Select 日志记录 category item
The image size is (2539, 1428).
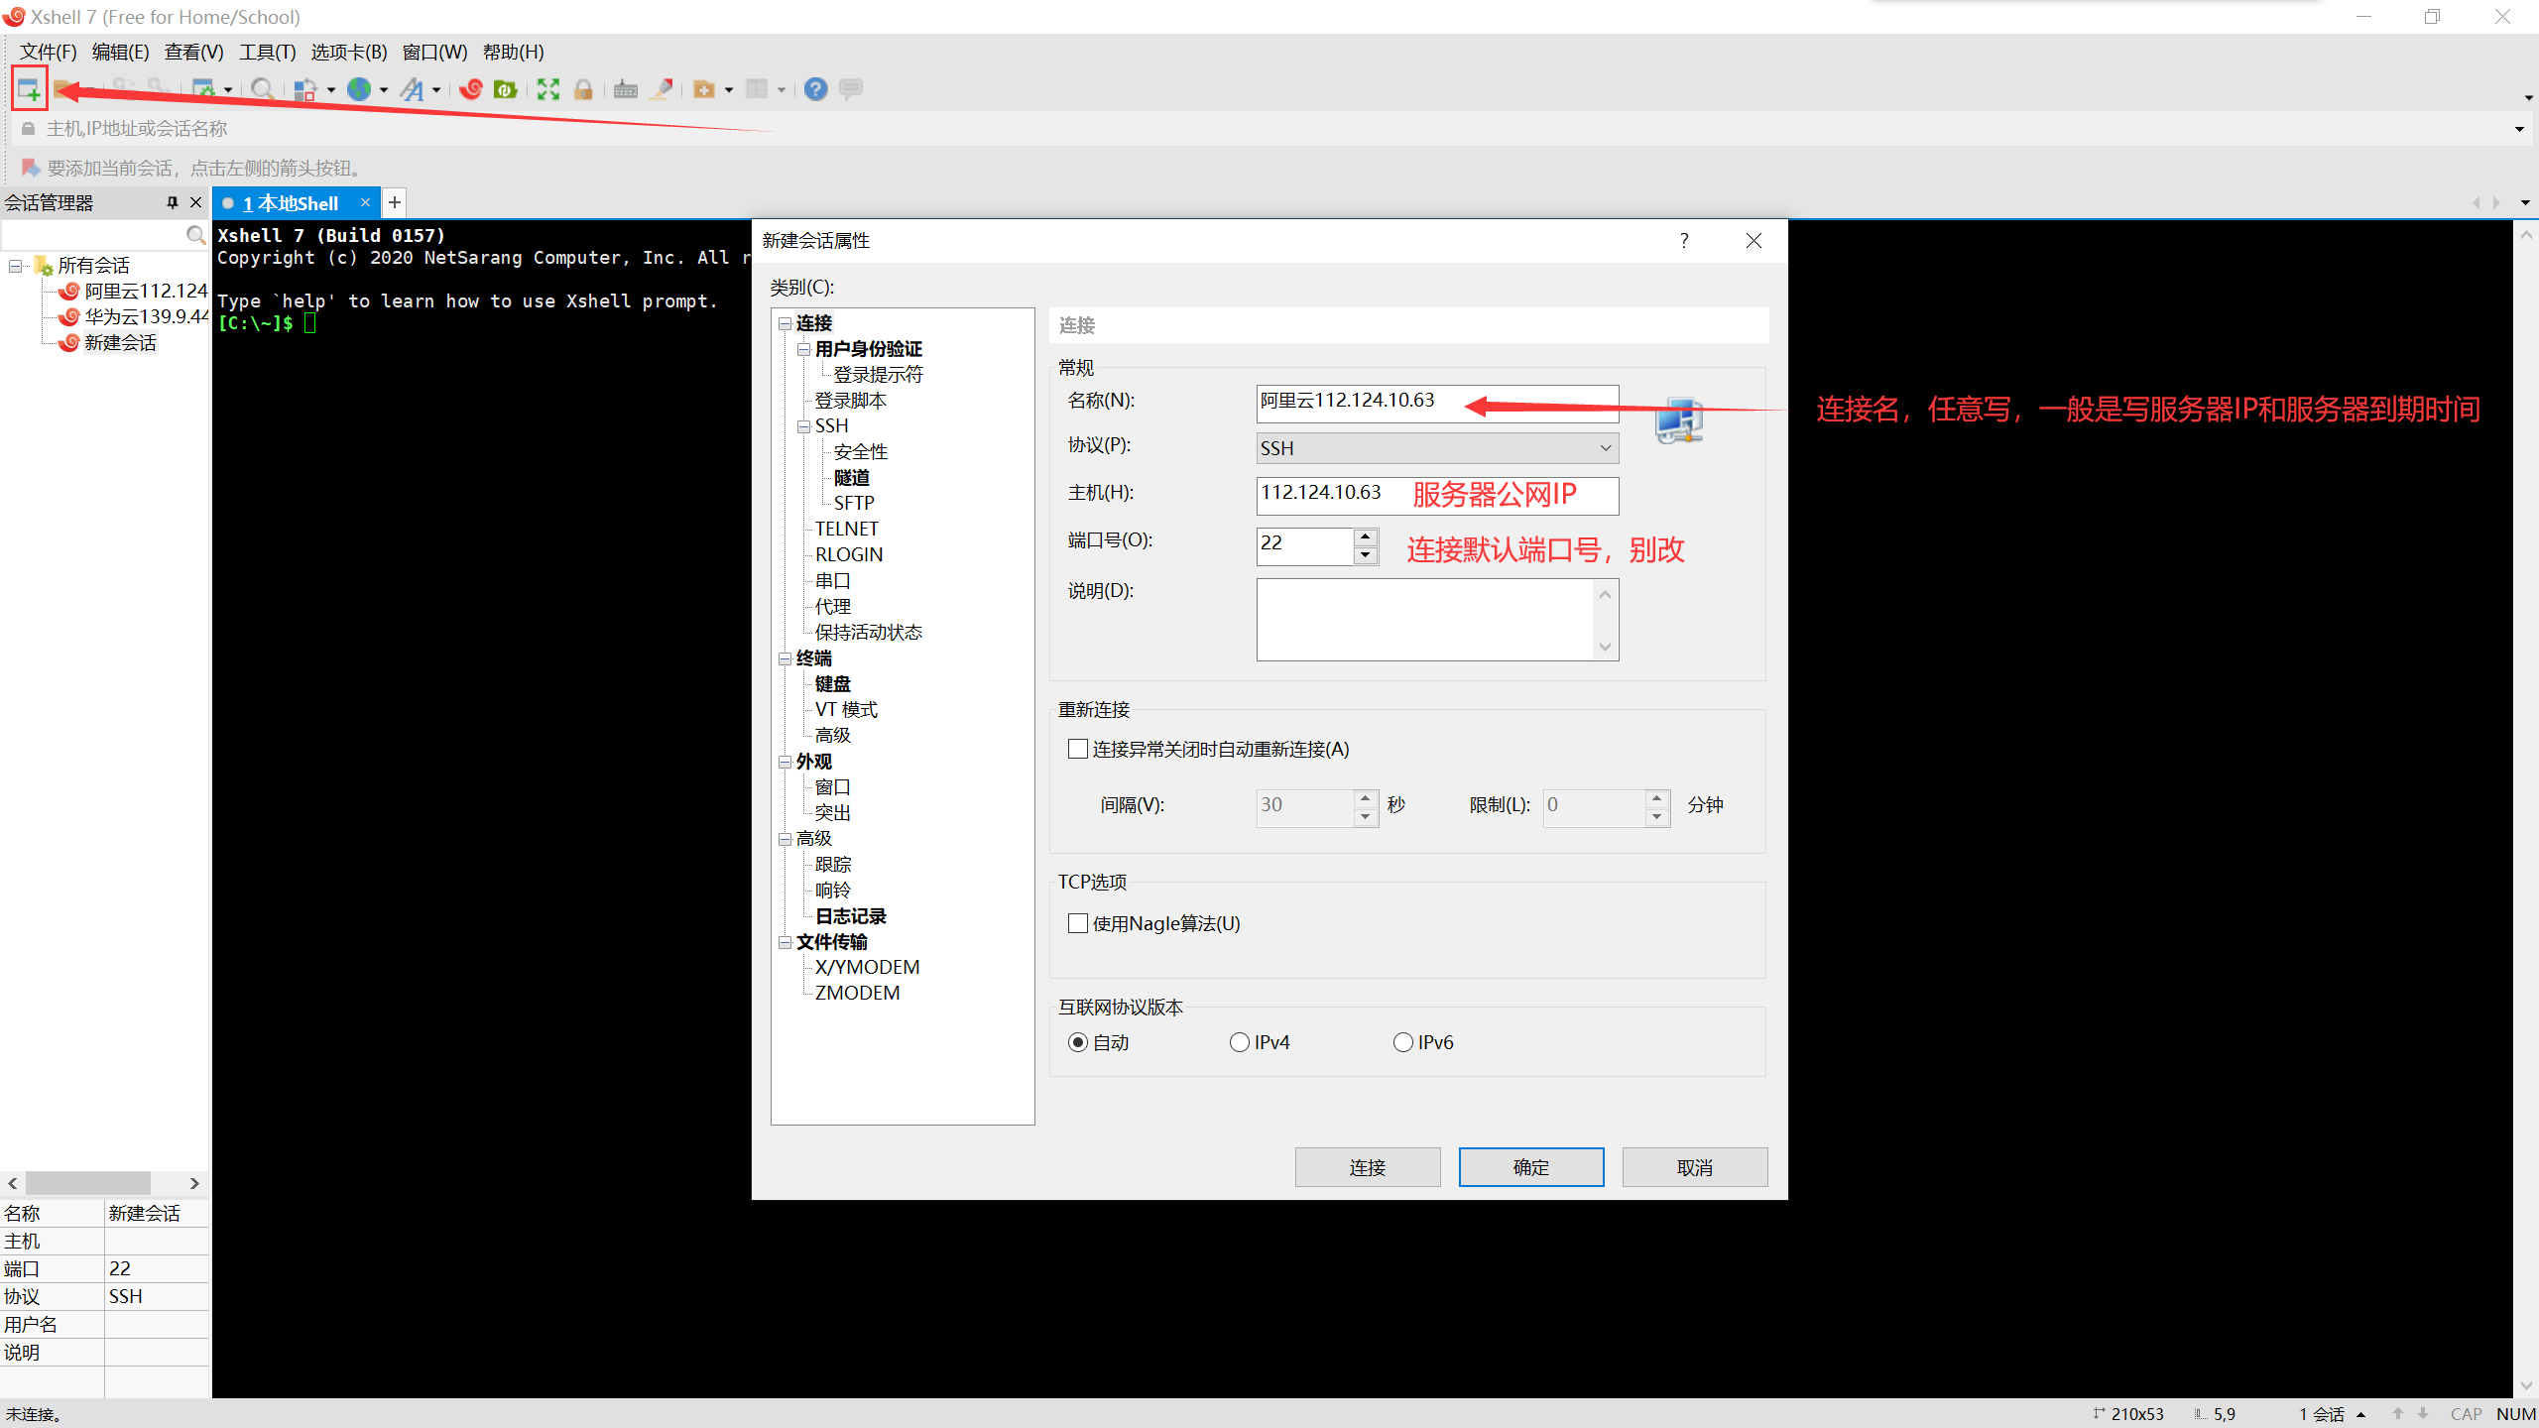851,916
